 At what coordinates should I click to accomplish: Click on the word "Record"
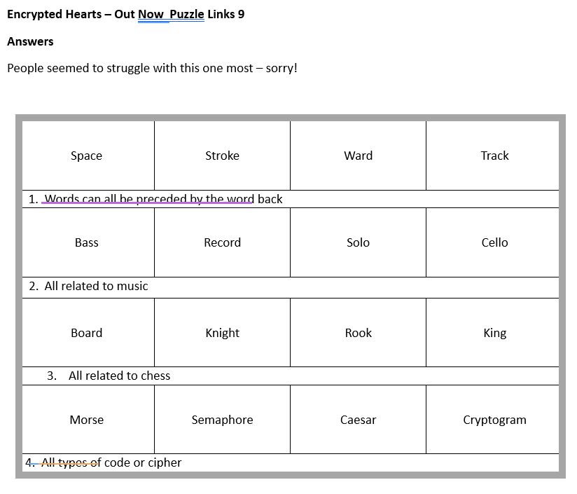click(222, 242)
